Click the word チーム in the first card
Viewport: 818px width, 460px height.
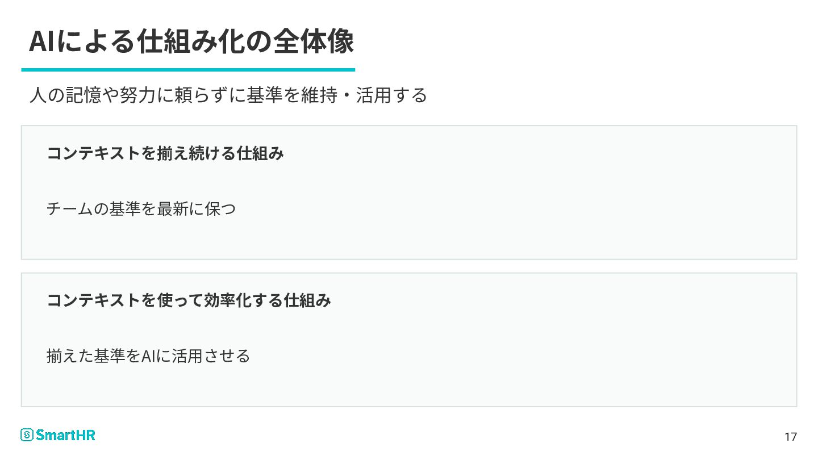69,209
